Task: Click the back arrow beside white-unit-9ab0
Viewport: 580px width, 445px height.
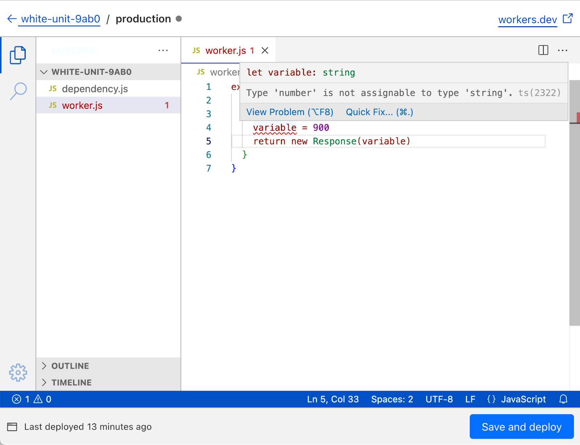Action: click(12, 19)
